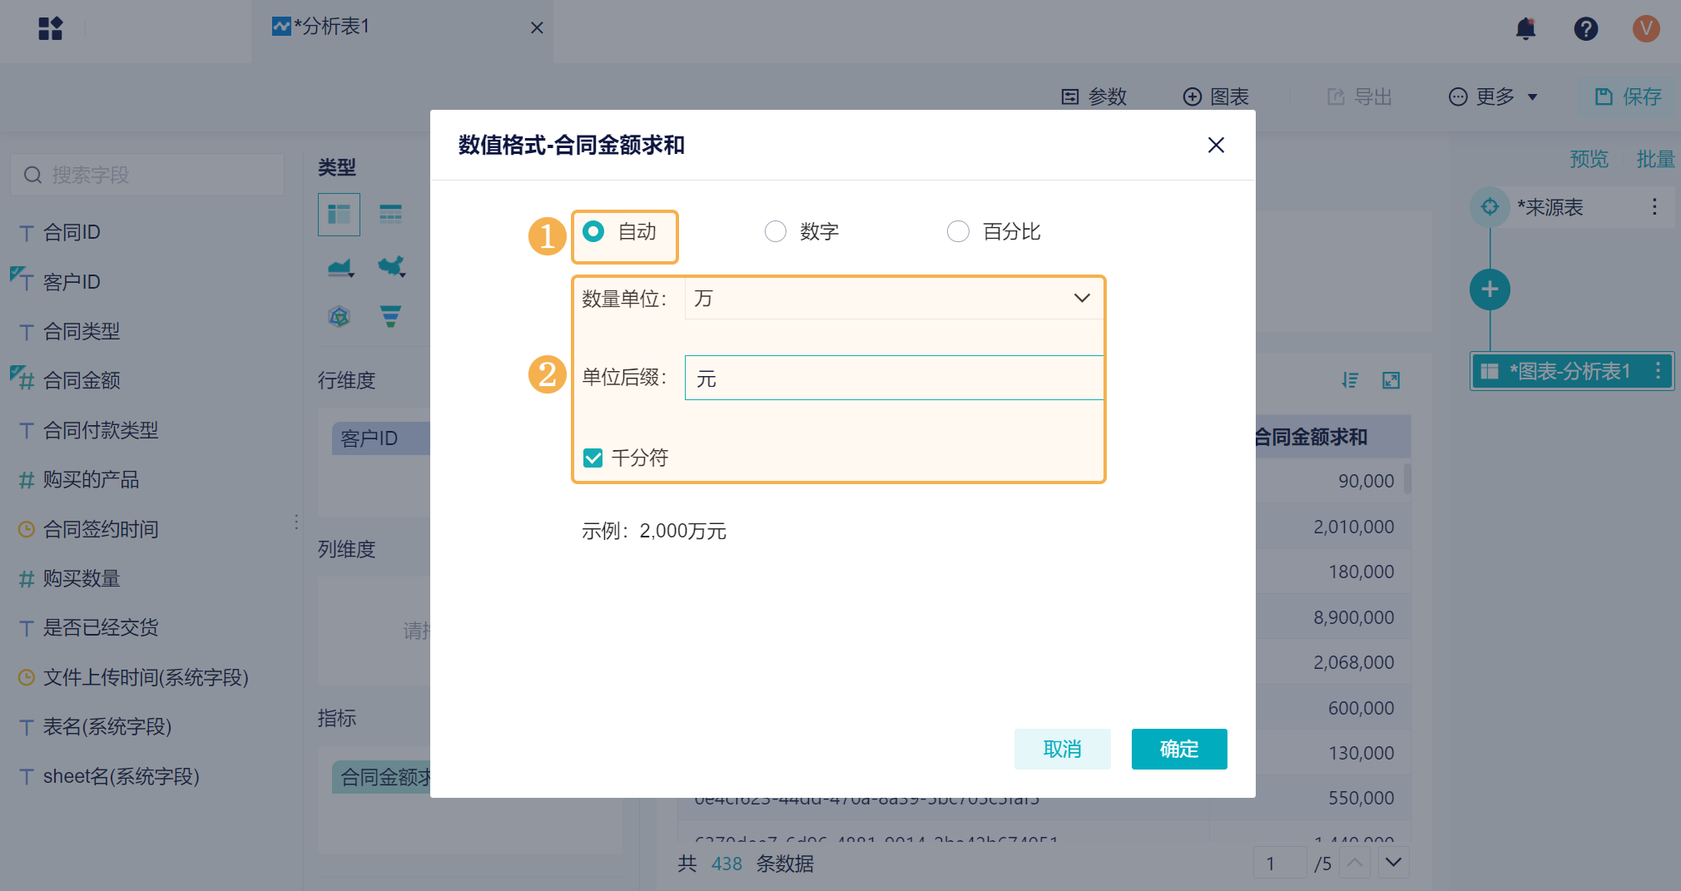Click the 2,010,000 table cell
The height and width of the screenshot is (891, 1681).
[1333, 527]
